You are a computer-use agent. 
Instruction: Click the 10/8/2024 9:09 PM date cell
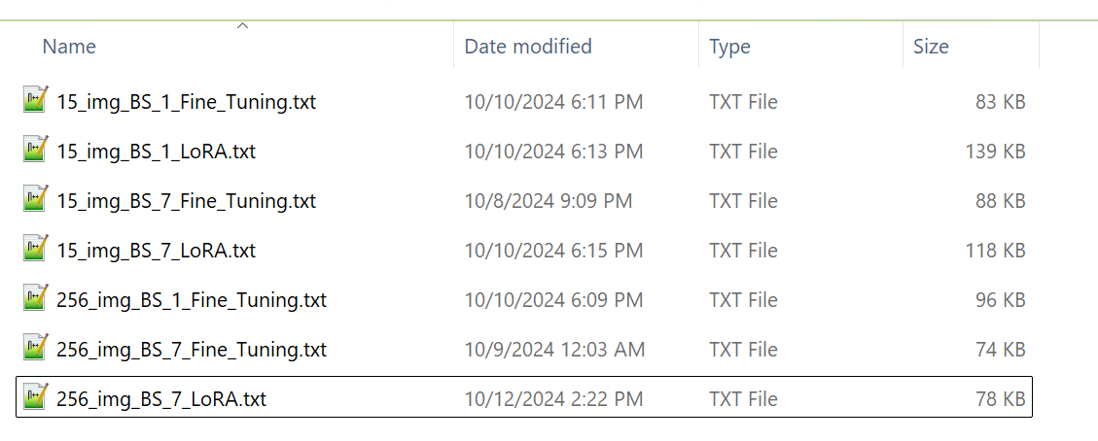pyautogui.click(x=548, y=201)
